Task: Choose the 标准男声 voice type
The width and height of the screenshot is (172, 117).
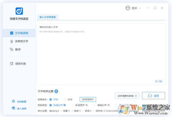Action: pyautogui.click(x=73, y=105)
